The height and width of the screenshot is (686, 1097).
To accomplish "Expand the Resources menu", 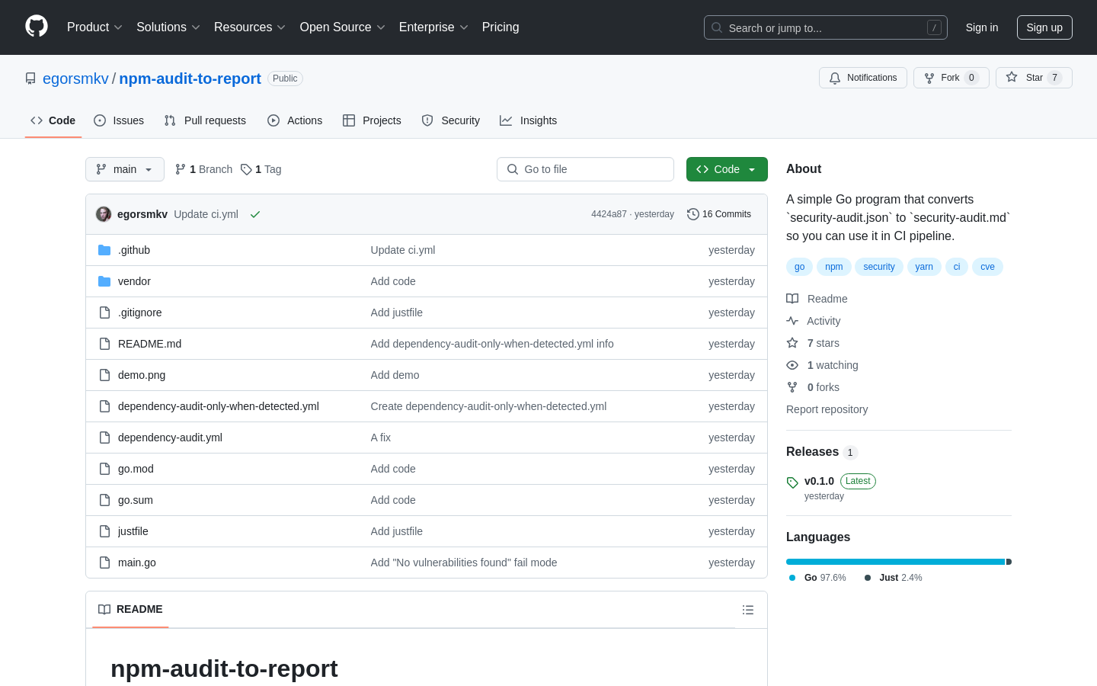I will tap(250, 27).
